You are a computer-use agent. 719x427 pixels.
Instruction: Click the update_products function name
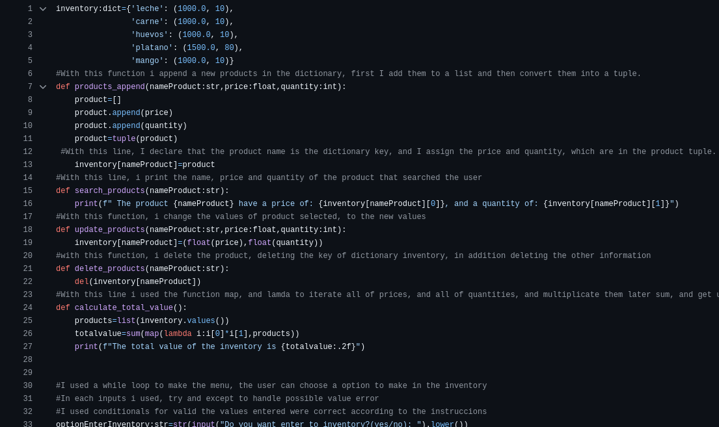(x=109, y=230)
